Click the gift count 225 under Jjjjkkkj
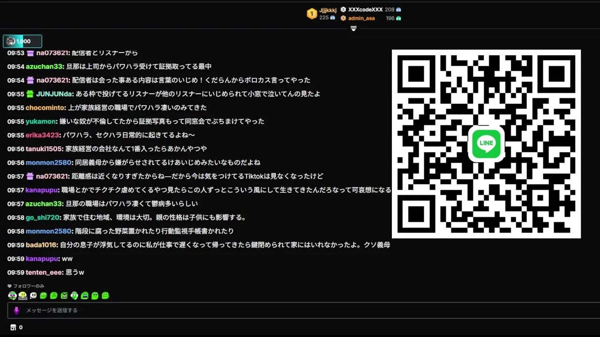 [x=324, y=17]
